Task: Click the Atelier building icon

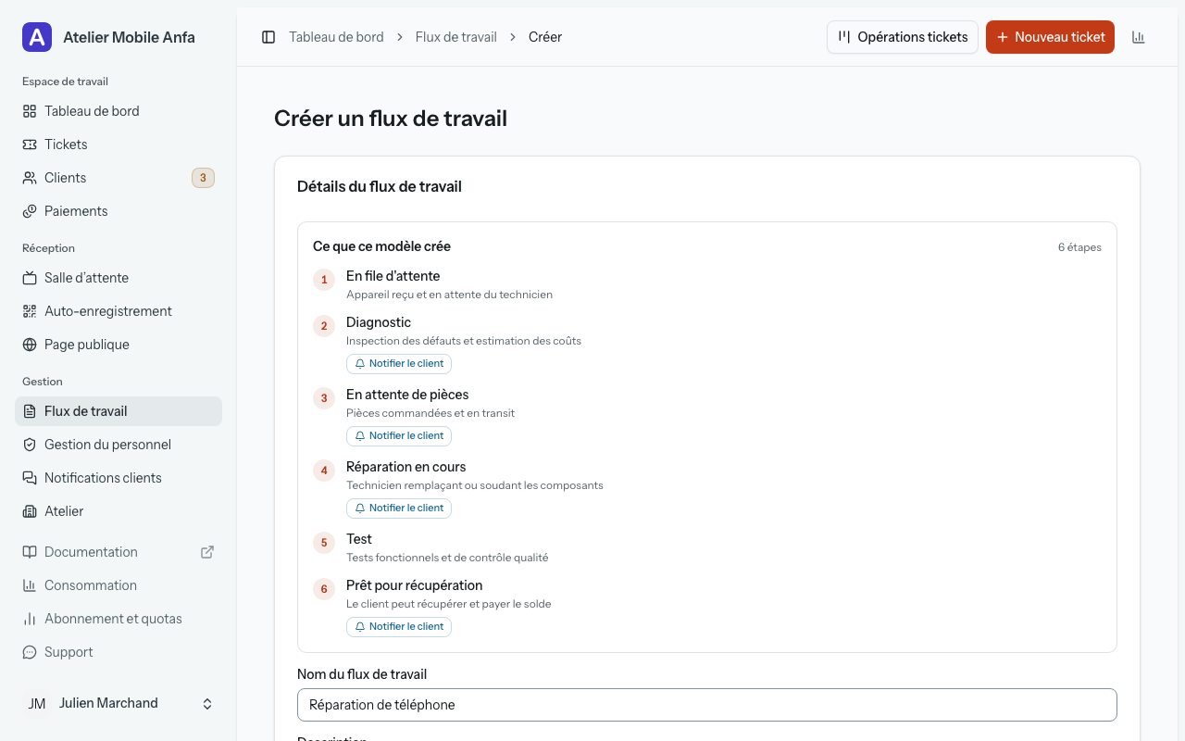Action: pos(30,511)
